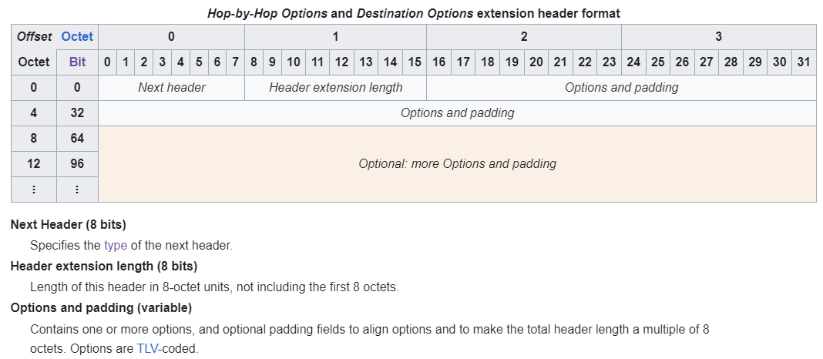Click the "Header extension length (8 bits)" heading
Viewport: 823px width, 359px height.
coord(104,267)
